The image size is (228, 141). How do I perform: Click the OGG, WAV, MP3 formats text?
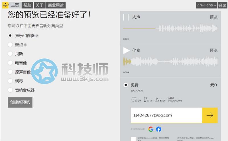point(175,101)
